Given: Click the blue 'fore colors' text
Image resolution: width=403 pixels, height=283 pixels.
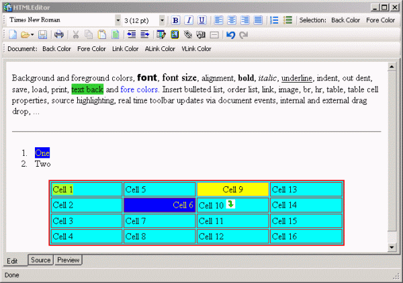Looking at the screenshot, I should tap(139, 89).
